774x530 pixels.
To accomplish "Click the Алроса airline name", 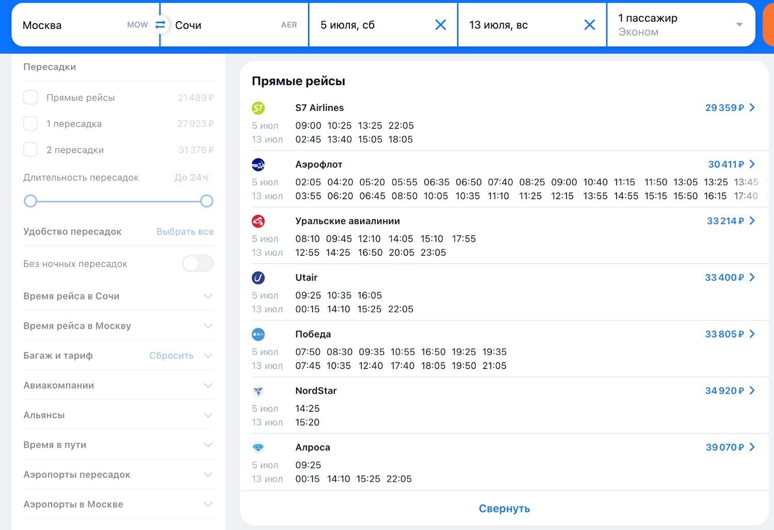I will click(x=313, y=447).
